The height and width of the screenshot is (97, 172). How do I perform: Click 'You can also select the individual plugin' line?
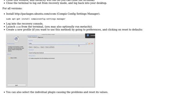(57, 92)
